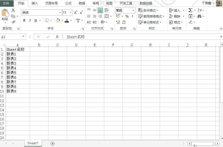The width and height of the screenshot is (223, 147).
Task: Open the number format dropdown 常规
Action: (133, 10)
